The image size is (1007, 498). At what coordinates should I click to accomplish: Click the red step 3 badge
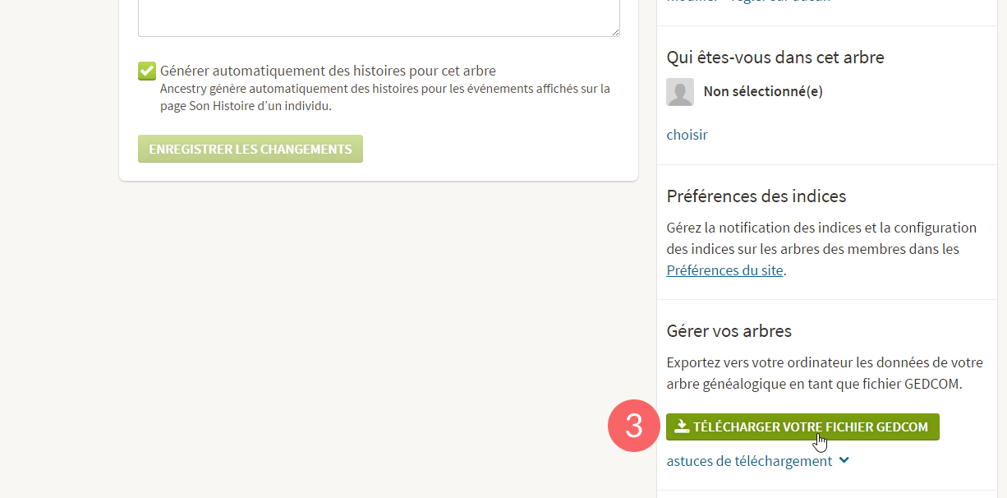tap(633, 427)
